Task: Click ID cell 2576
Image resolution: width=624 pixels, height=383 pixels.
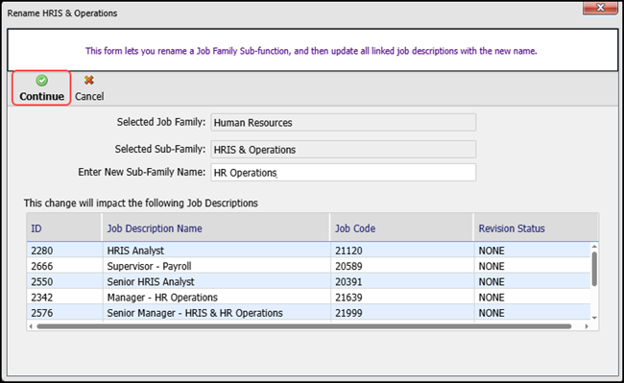Action: point(42,313)
